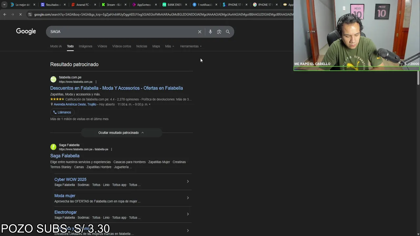Open options menu for Saga Falabella result
This screenshot has height=236, width=420.
coord(112,149)
